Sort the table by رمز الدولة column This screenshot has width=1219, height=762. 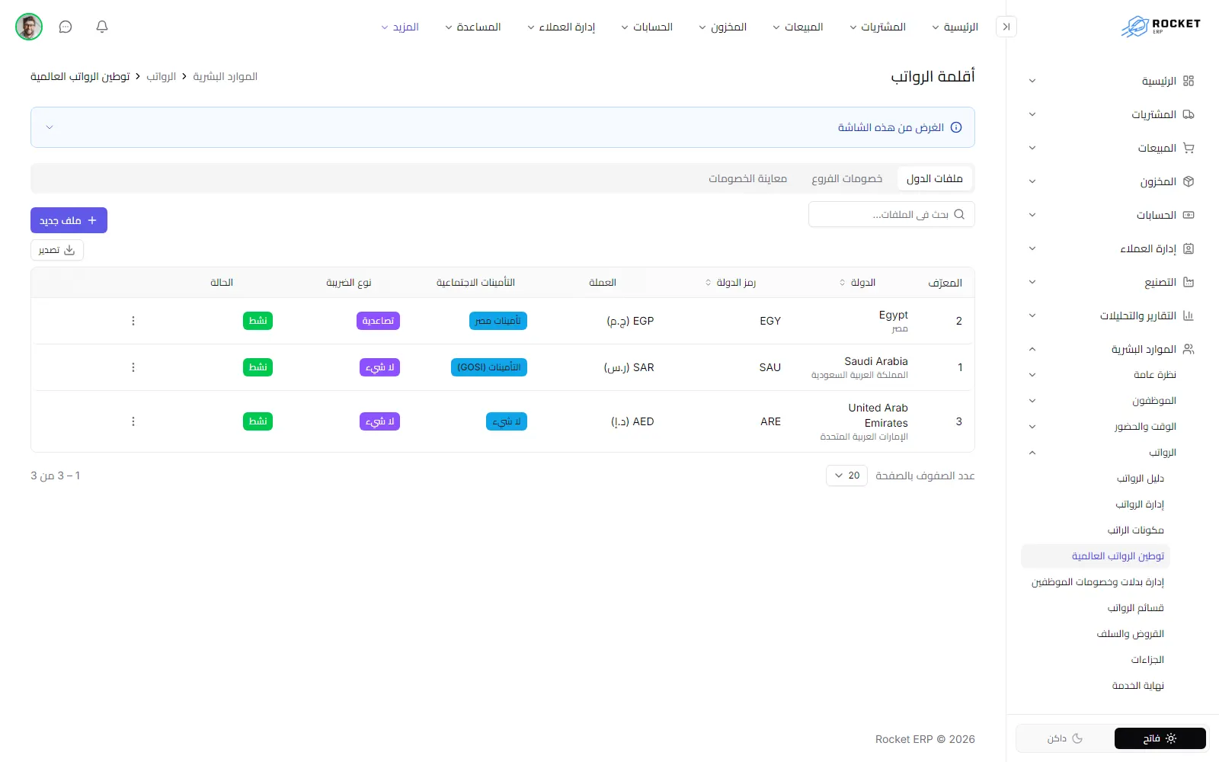[x=731, y=283]
